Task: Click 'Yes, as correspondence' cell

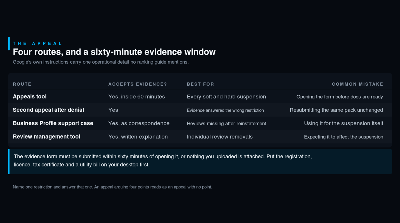Action: (x=139, y=123)
